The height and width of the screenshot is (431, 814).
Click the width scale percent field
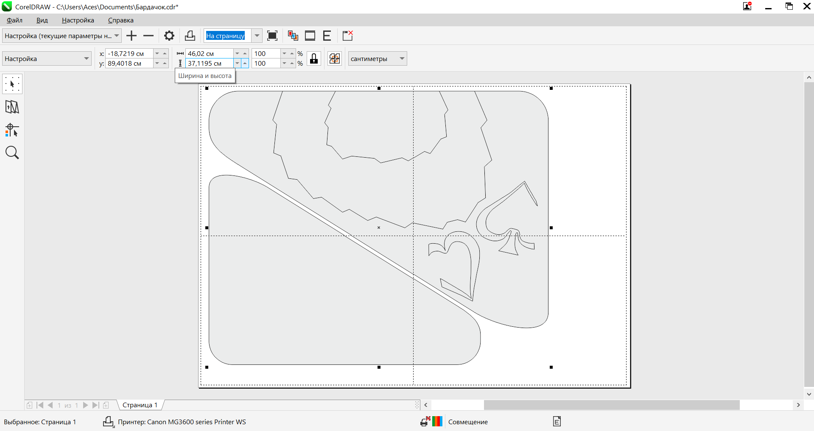coord(266,53)
